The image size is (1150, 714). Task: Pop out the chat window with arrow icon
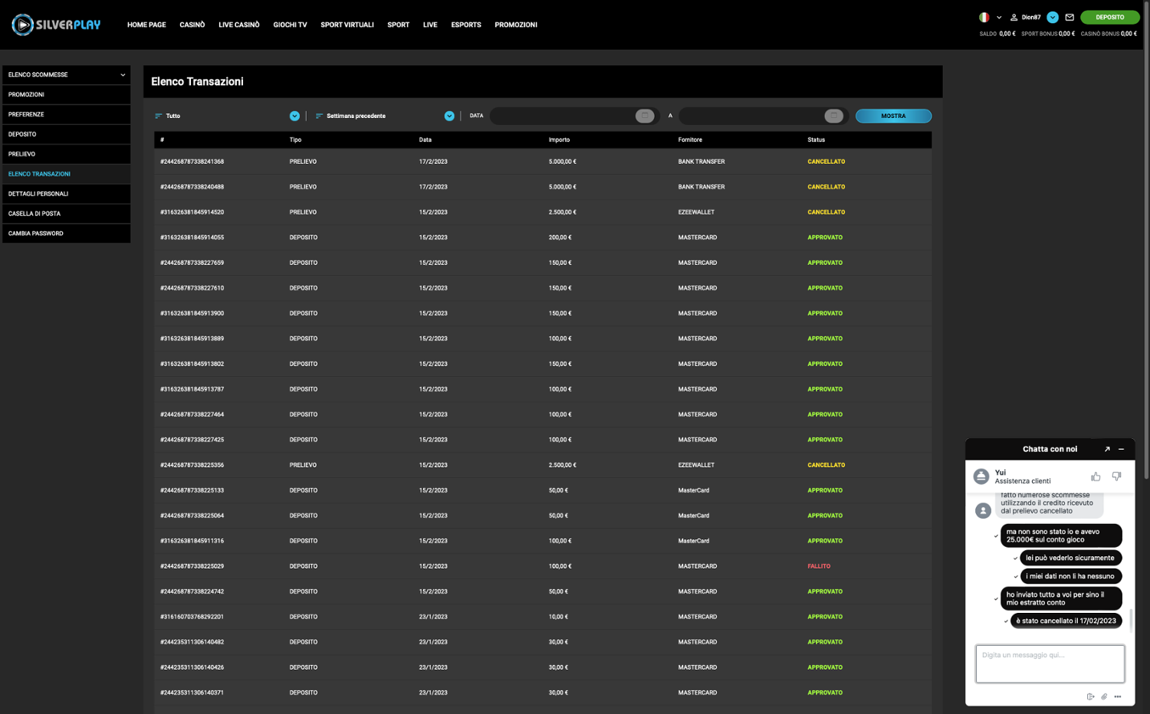click(x=1107, y=449)
